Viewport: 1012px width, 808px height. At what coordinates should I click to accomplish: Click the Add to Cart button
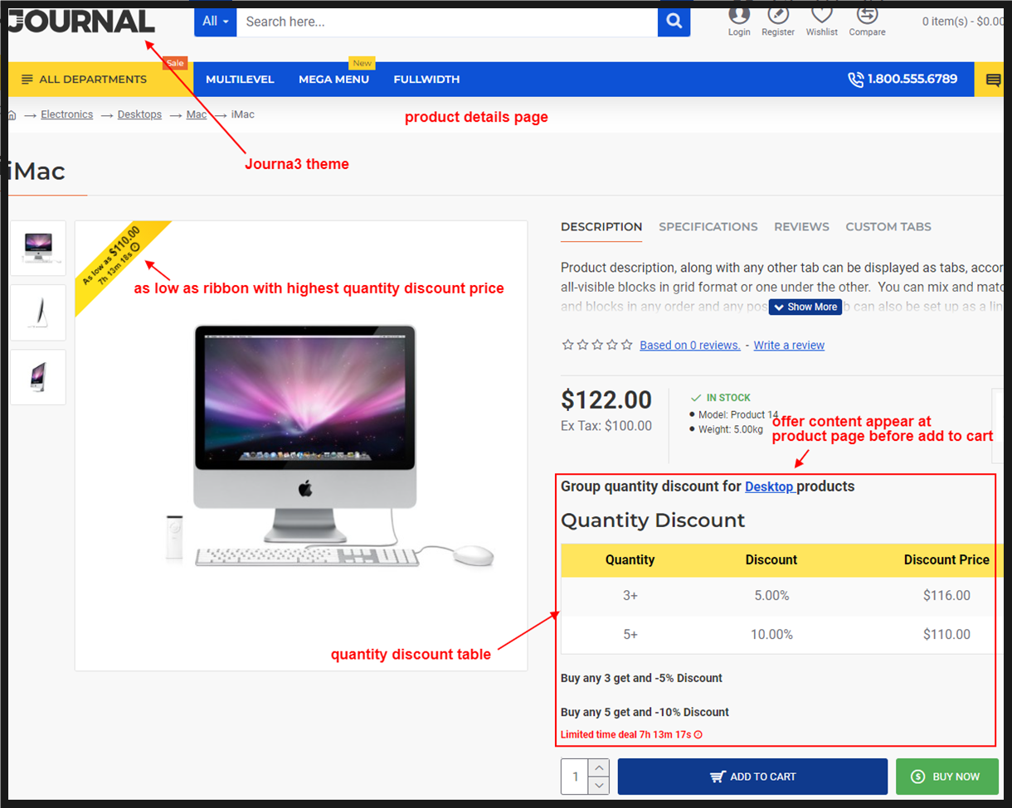click(752, 777)
